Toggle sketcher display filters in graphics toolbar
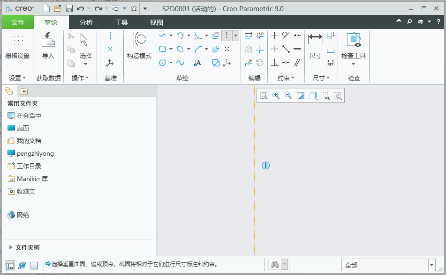 point(337,95)
